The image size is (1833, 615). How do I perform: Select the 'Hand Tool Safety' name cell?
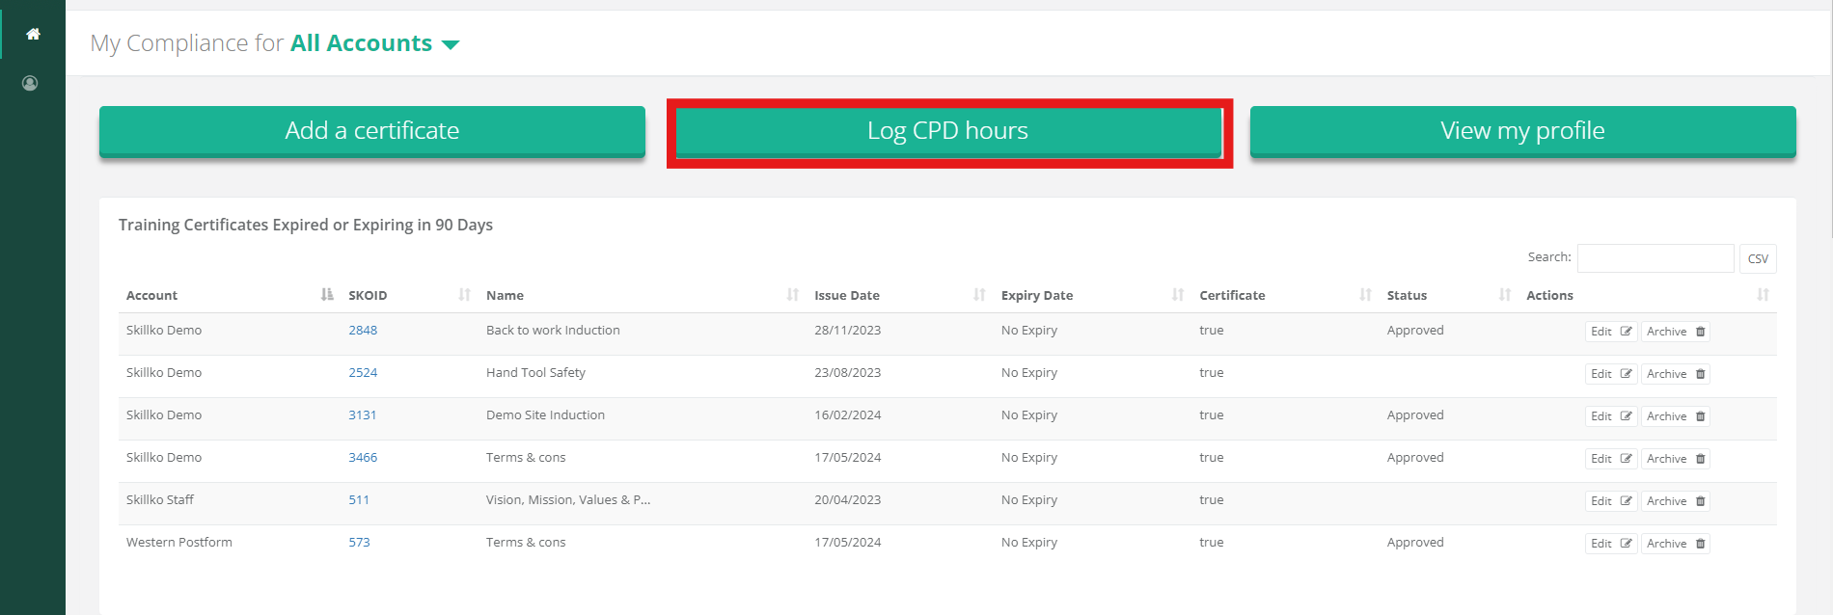(535, 373)
